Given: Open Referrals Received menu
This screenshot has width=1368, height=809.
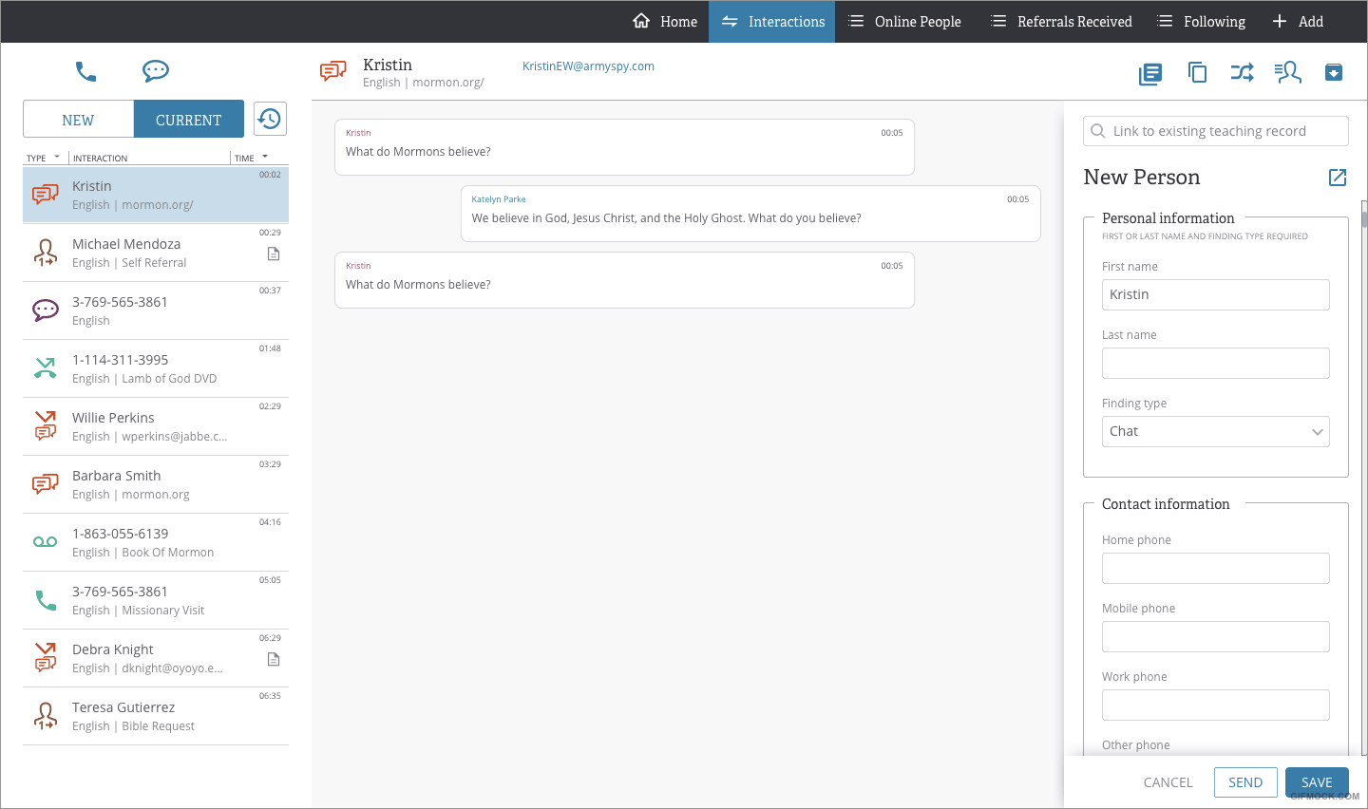Looking at the screenshot, I should pyautogui.click(x=1061, y=21).
